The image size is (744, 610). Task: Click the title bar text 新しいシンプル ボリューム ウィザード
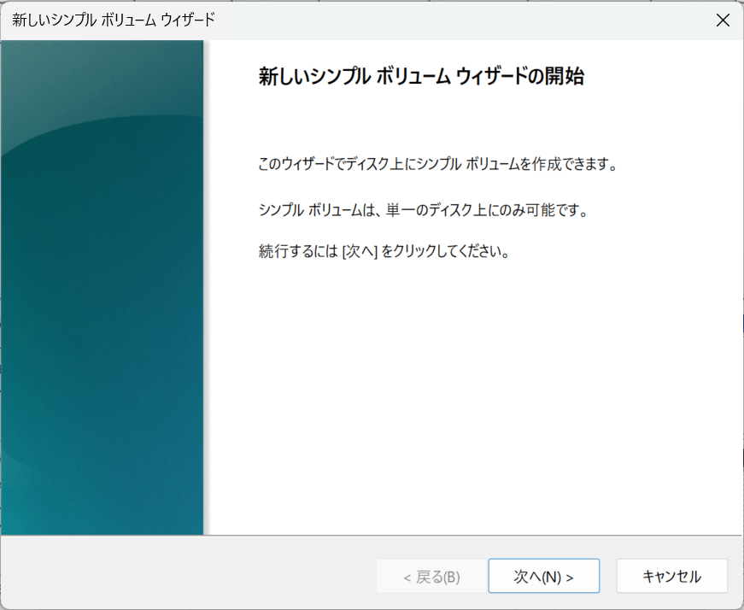click(x=114, y=20)
